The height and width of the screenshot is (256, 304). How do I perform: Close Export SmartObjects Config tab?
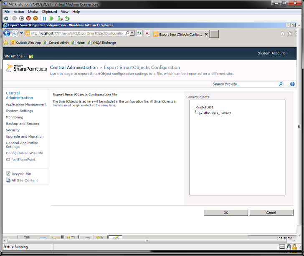pos(206,34)
